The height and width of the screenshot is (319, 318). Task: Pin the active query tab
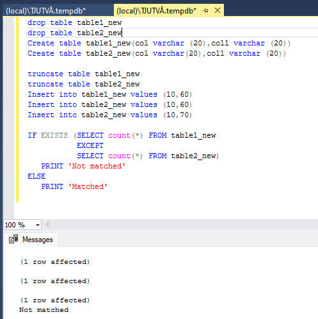(205, 10)
